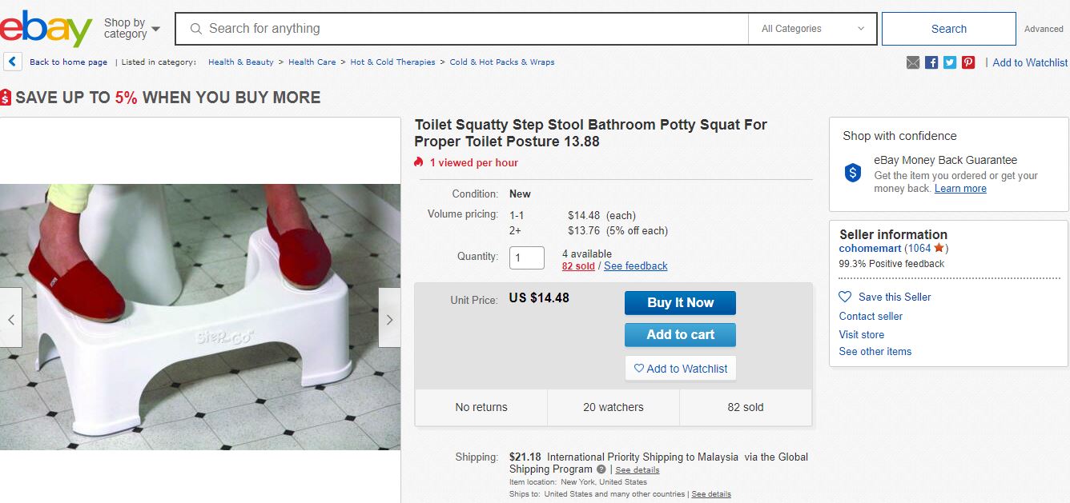Screen dimensions: 1070x503
Task: Open Health & Beauty breadcrumb category
Action: pyautogui.click(x=240, y=62)
